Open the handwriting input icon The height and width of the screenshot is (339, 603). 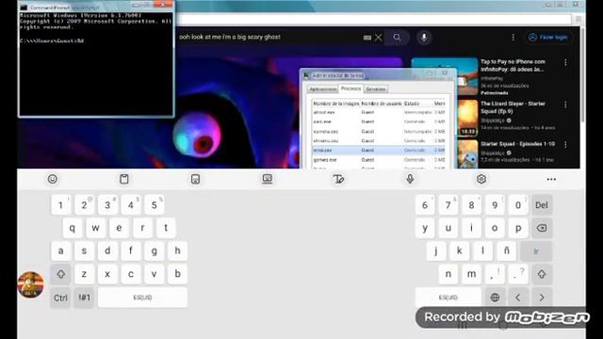[x=338, y=179]
